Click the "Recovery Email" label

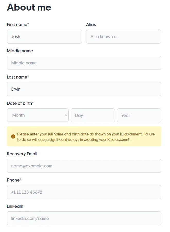[x=22, y=154]
